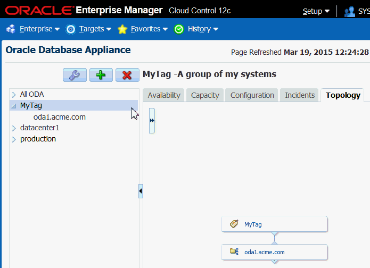Expand the All ODA tree node
This screenshot has height=268, width=370.
point(14,95)
